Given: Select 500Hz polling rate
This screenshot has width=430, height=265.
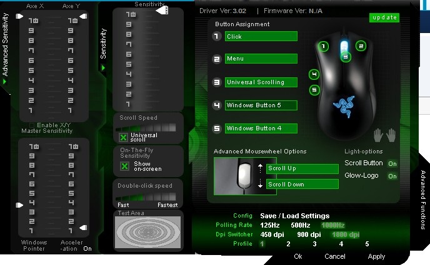Looking at the screenshot, I should coord(301,225).
